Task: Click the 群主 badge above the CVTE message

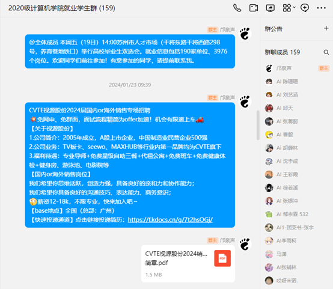Action: 212,98
